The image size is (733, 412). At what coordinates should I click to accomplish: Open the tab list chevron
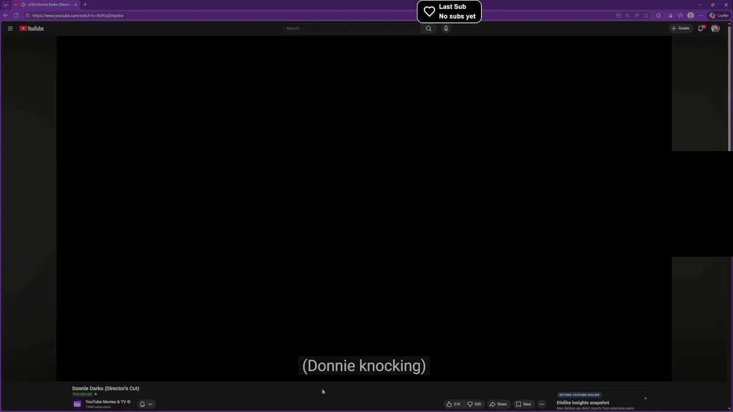point(6,5)
